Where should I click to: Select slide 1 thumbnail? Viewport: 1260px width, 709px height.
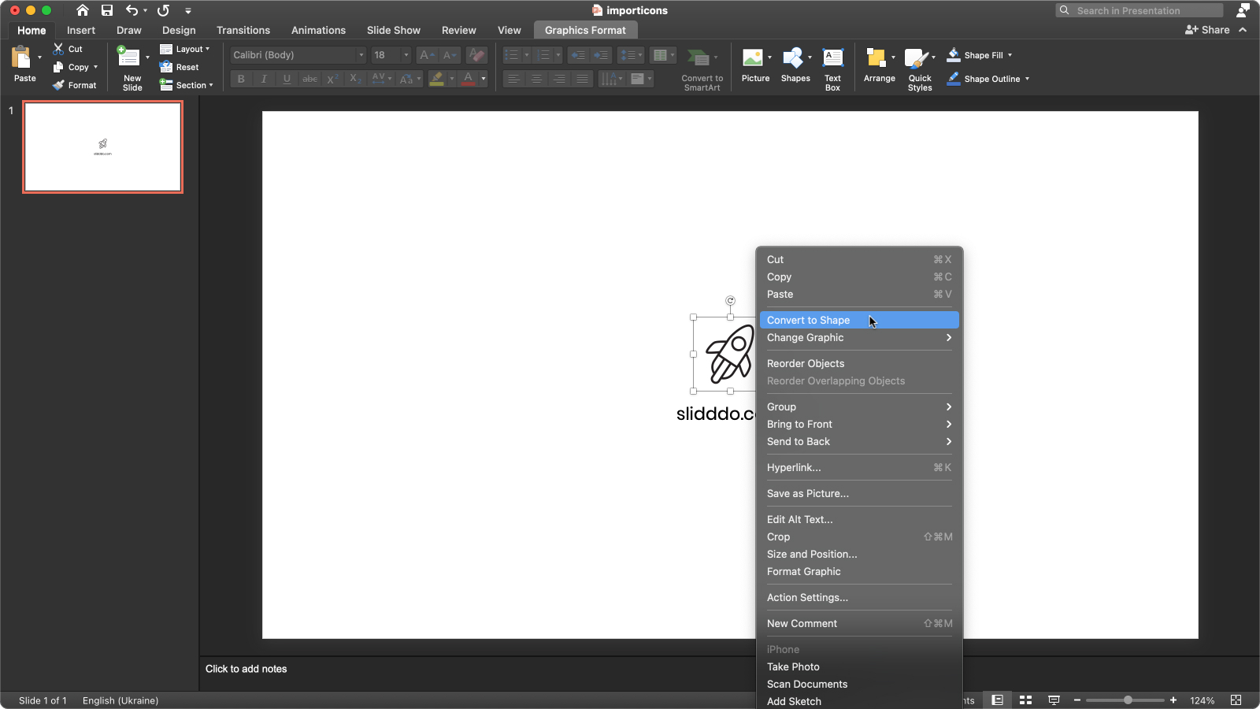[x=103, y=147]
